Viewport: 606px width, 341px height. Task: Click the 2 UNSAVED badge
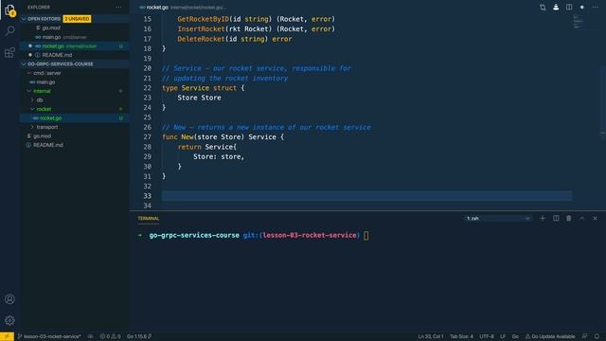(x=77, y=19)
